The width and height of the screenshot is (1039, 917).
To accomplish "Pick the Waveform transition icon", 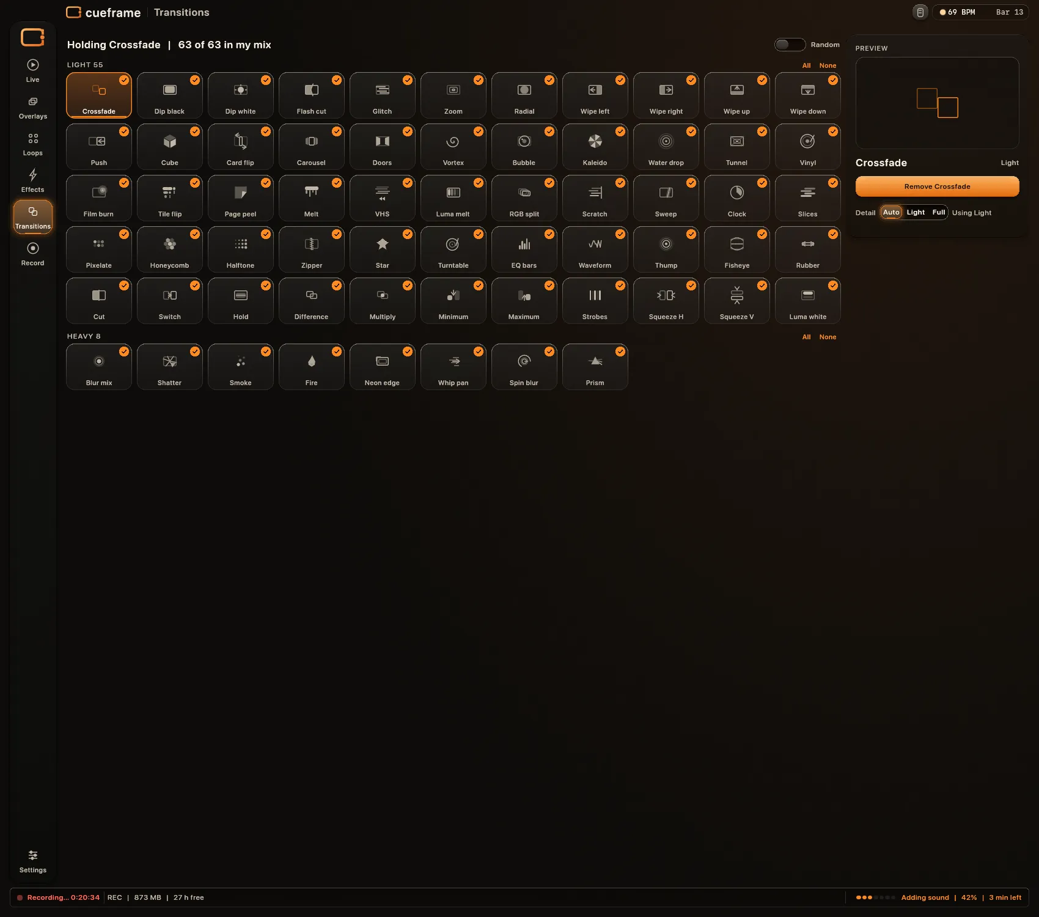I will [x=595, y=244].
